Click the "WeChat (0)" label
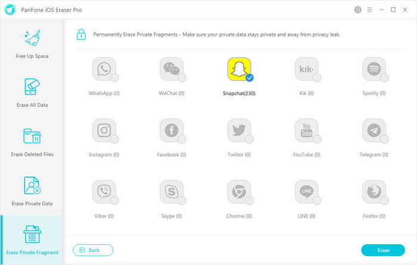The height and width of the screenshot is (265, 417). click(172, 93)
